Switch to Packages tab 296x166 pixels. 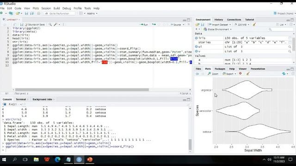[220, 69]
